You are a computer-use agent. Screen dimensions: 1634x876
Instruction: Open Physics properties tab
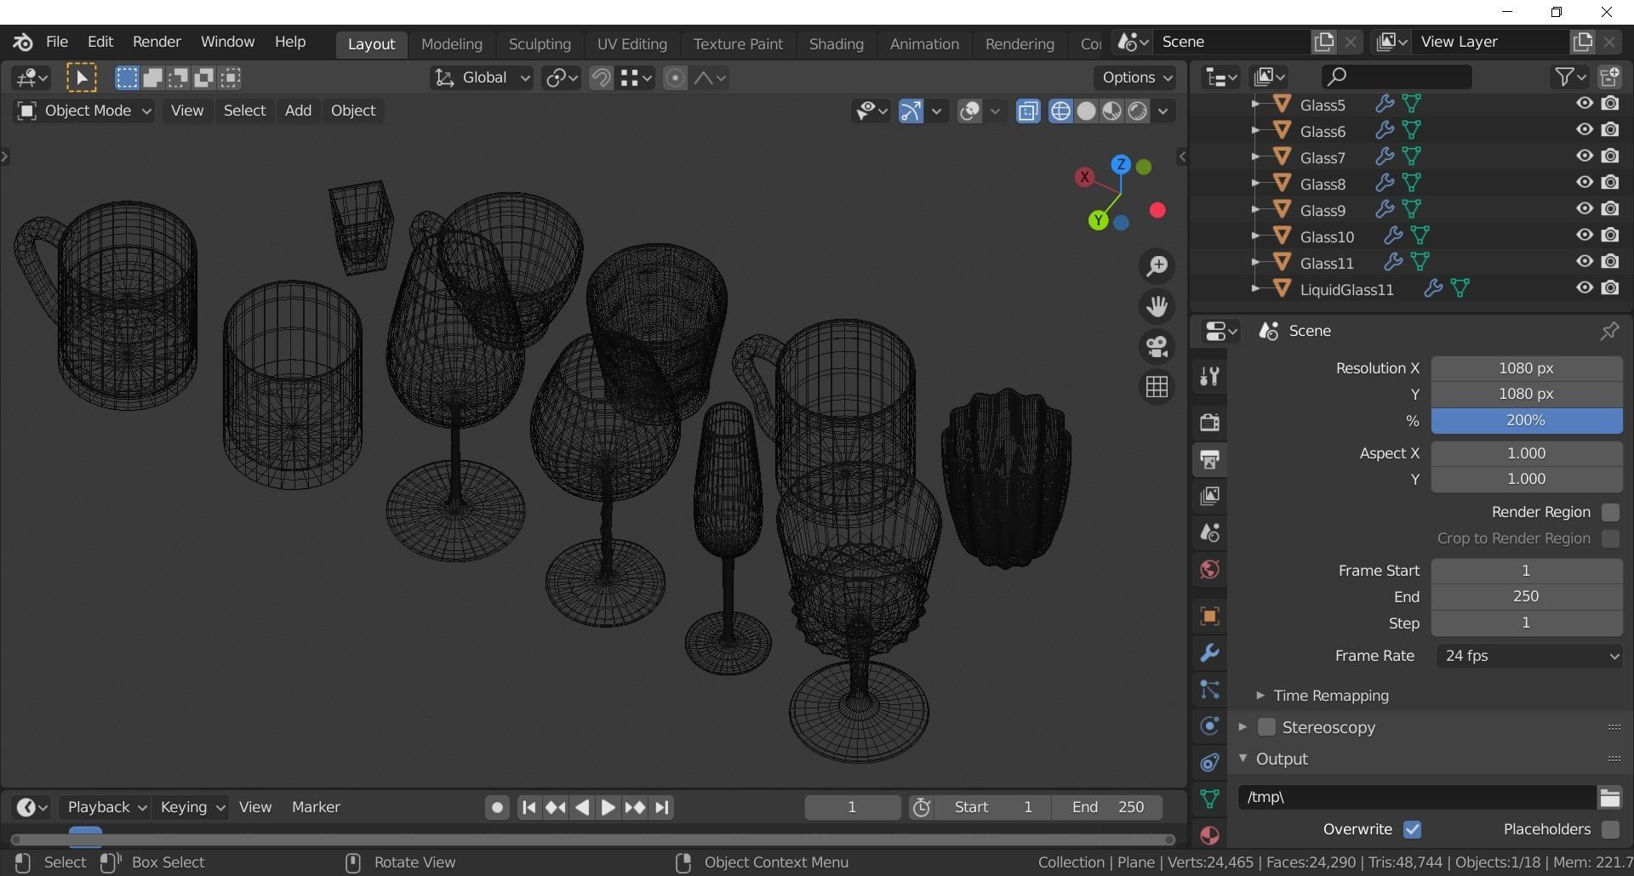[1209, 725]
